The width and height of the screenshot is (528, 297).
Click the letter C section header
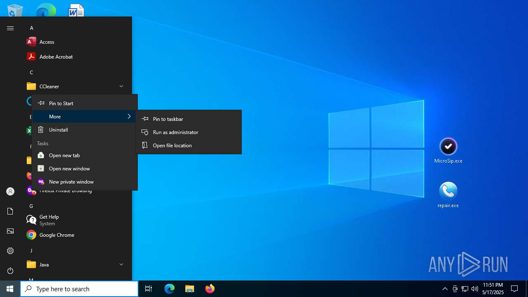click(31, 72)
